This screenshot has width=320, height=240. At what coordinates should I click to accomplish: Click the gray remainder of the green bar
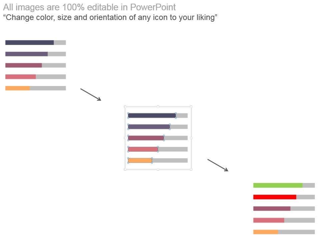tap(309, 185)
